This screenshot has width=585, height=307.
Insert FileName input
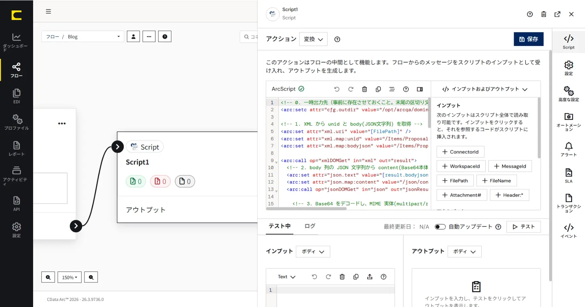[496, 181]
